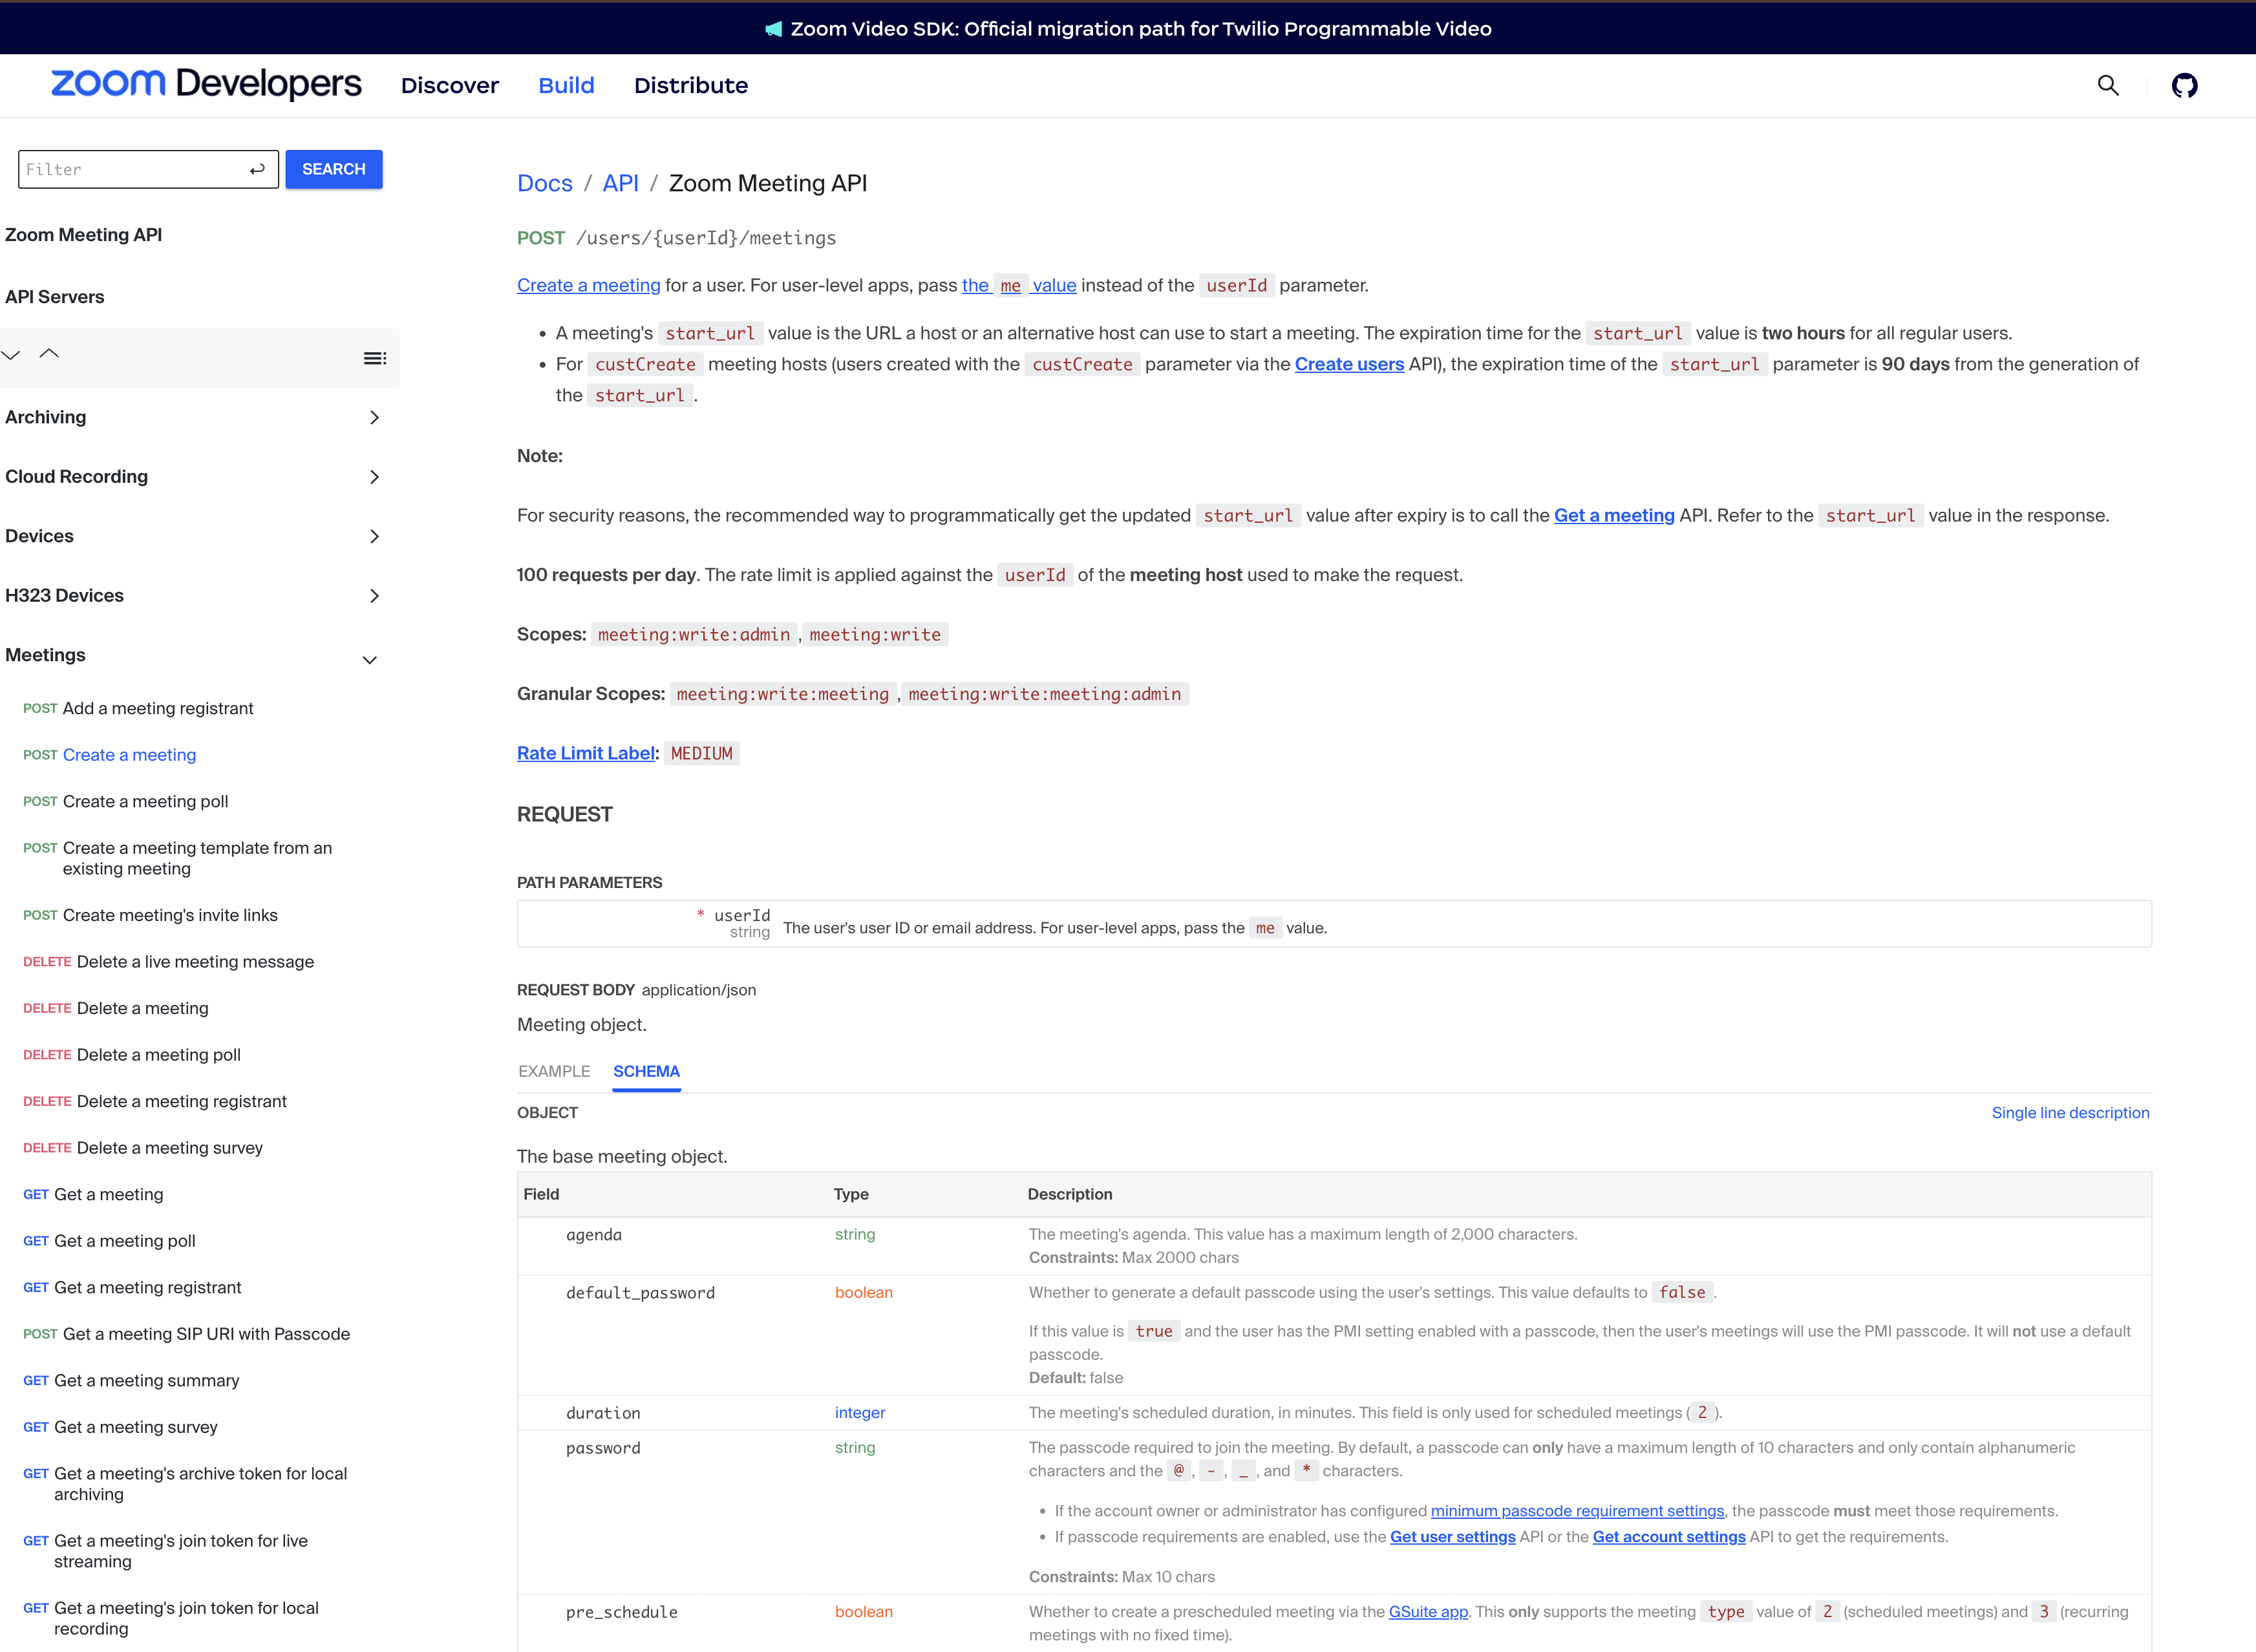2256x1652 pixels.
Task: Open the Create users API link
Action: pyautogui.click(x=1349, y=364)
